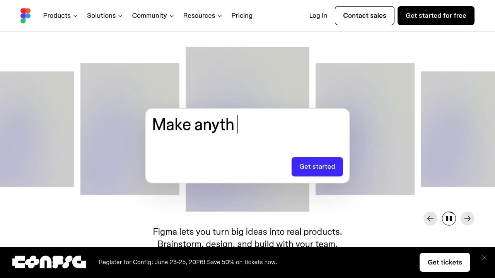The width and height of the screenshot is (495, 278).
Task: Click the Register for Config banner text
Action: click(x=188, y=262)
